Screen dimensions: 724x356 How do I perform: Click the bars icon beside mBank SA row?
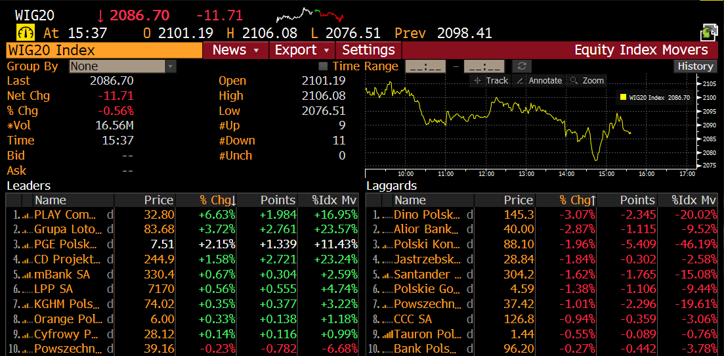point(28,275)
